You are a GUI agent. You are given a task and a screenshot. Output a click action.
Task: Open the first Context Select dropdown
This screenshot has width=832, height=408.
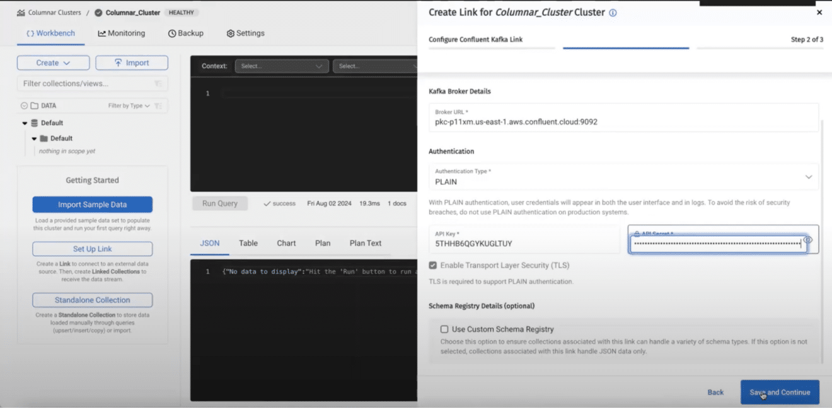[281, 65]
